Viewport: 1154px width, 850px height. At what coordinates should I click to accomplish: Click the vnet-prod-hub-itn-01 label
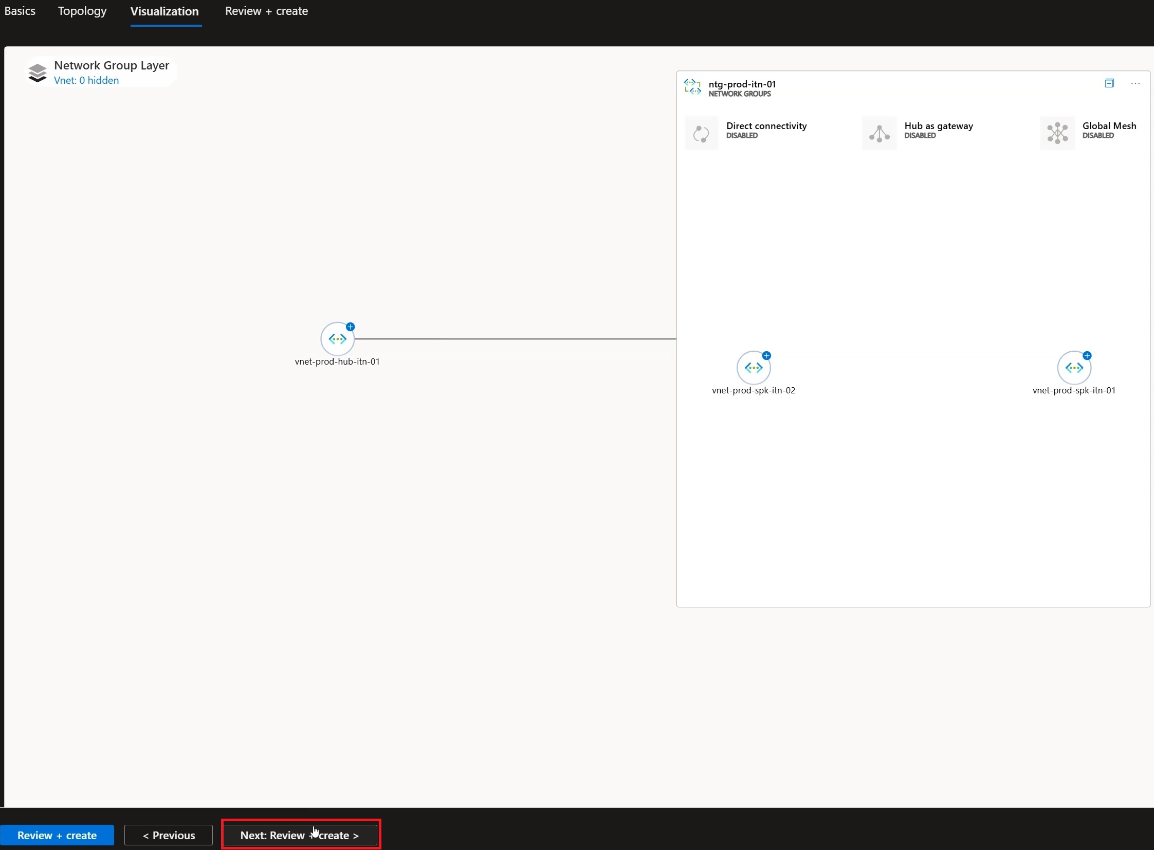pos(337,361)
